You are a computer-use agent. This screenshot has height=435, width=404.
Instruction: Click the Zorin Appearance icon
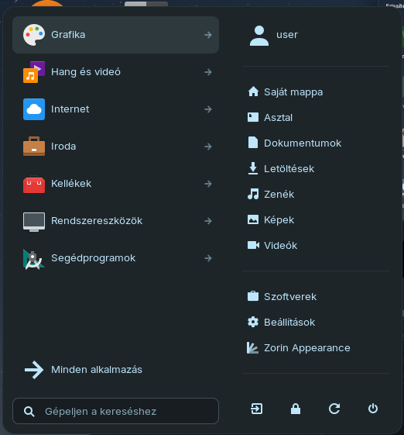(x=252, y=347)
